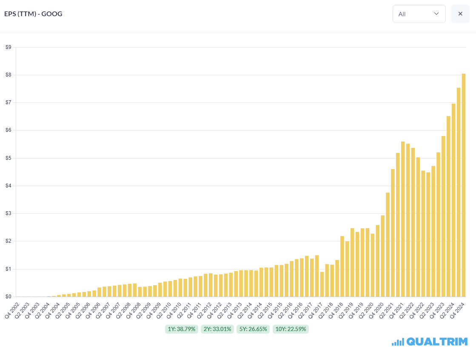
Task: Click the $3 y-axis label
Action: click(x=8, y=214)
